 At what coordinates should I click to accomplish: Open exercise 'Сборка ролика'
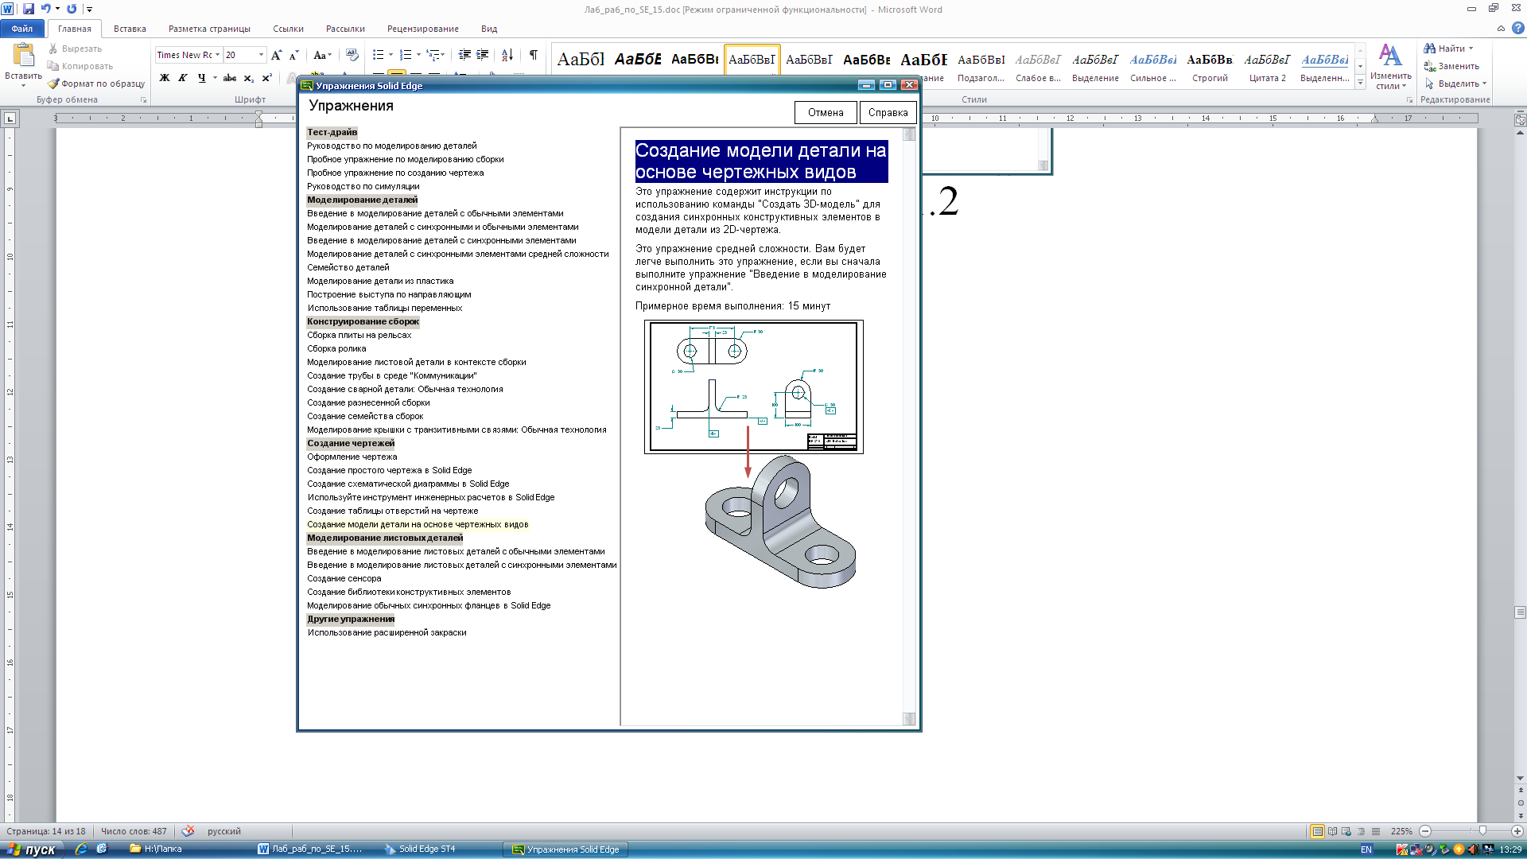(336, 348)
